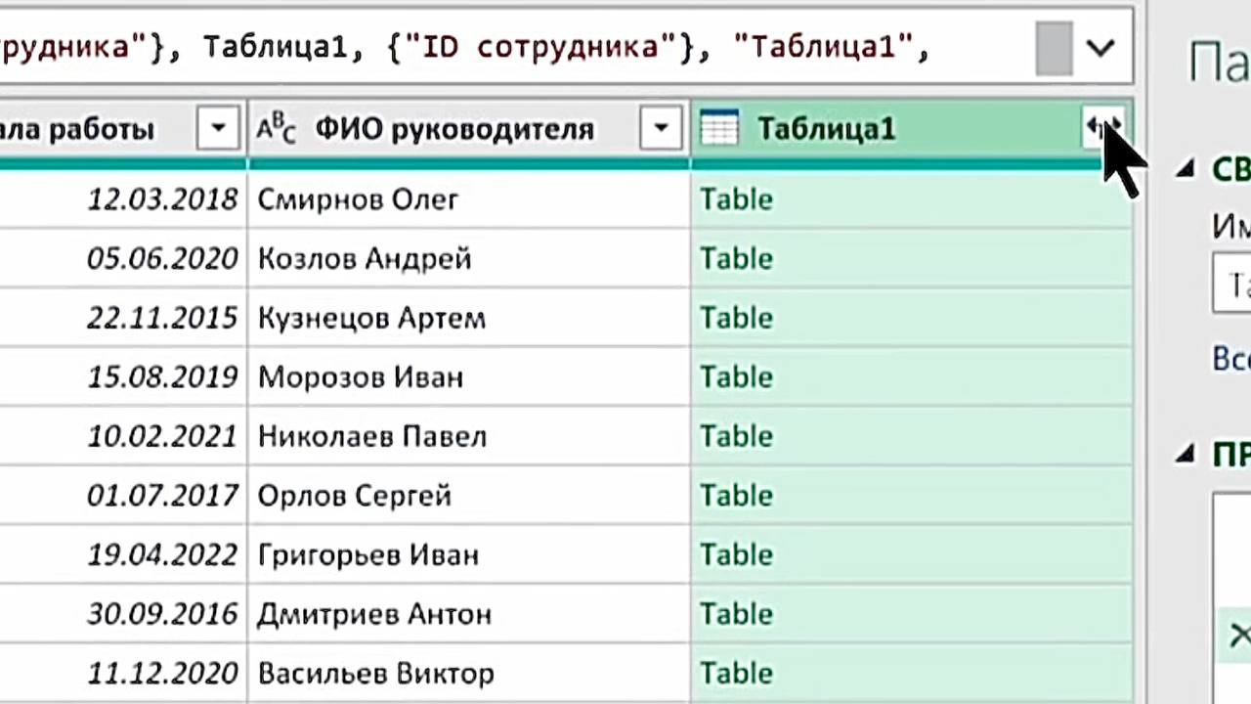This screenshot has height=704, width=1251.
Task: Open the all properties link in right panel
Action: (1231, 358)
